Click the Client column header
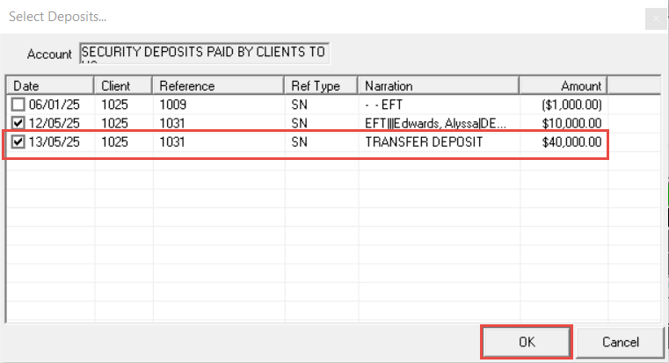Viewport: 669px width, 363px height. [124, 85]
